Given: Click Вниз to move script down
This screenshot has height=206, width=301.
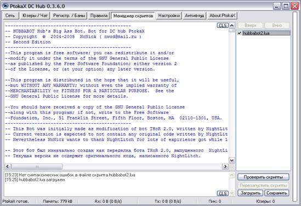Looking at the screenshot, I should coord(277,25).
